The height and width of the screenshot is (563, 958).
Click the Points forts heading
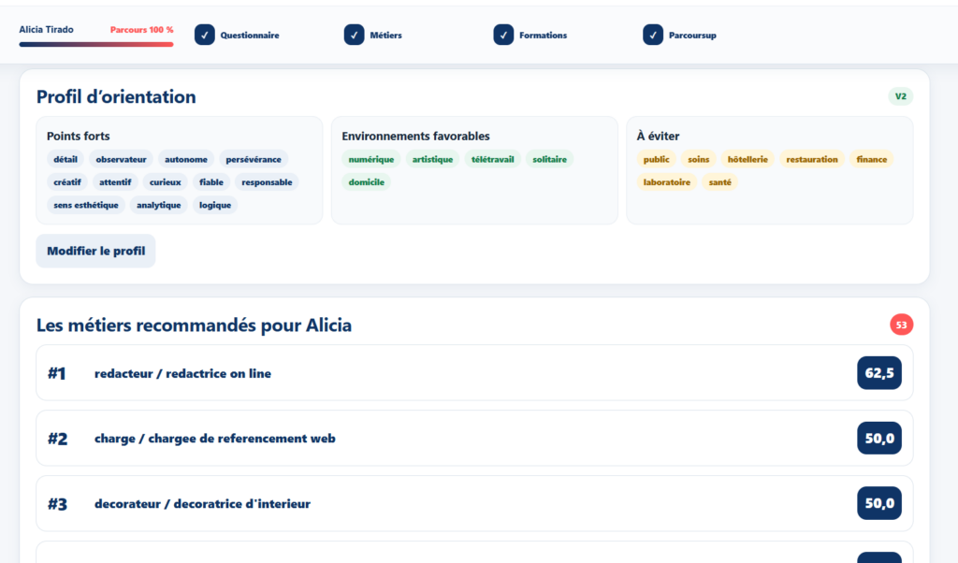pos(79,137)
